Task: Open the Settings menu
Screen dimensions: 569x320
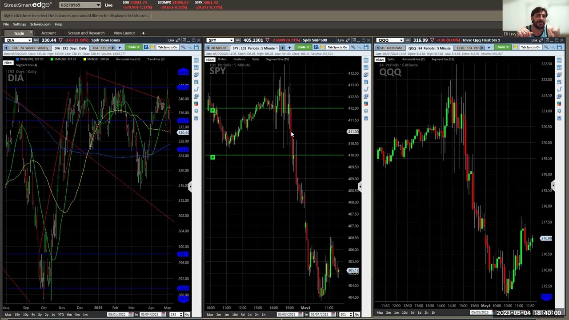Action: click(19, 24)
